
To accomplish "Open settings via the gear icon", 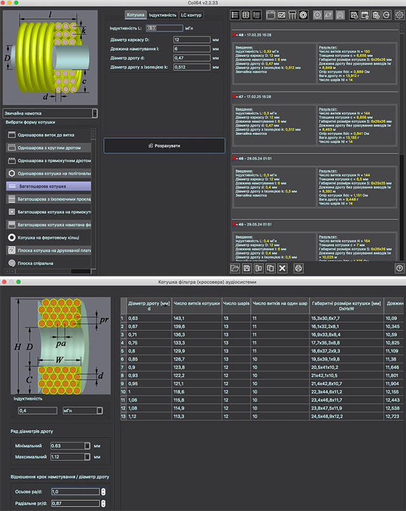I will coord(400,15).
